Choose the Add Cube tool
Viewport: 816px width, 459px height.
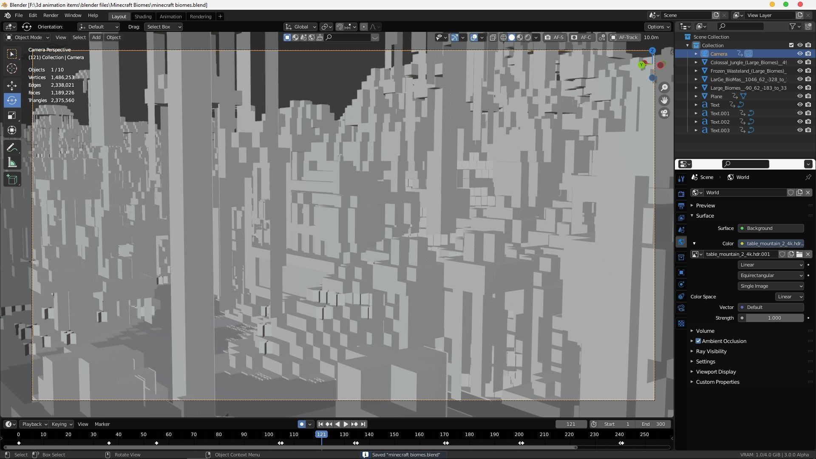click(12, 180)
